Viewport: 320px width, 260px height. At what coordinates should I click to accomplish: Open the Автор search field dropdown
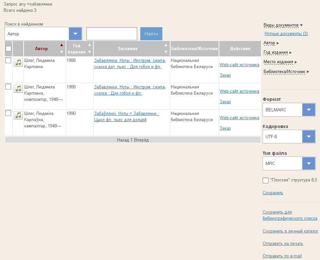[x=75, y=34]
